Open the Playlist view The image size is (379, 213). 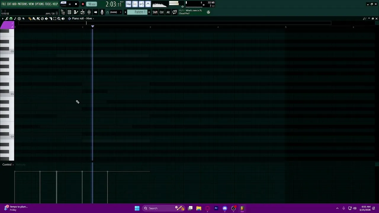[x=82, y=12]
